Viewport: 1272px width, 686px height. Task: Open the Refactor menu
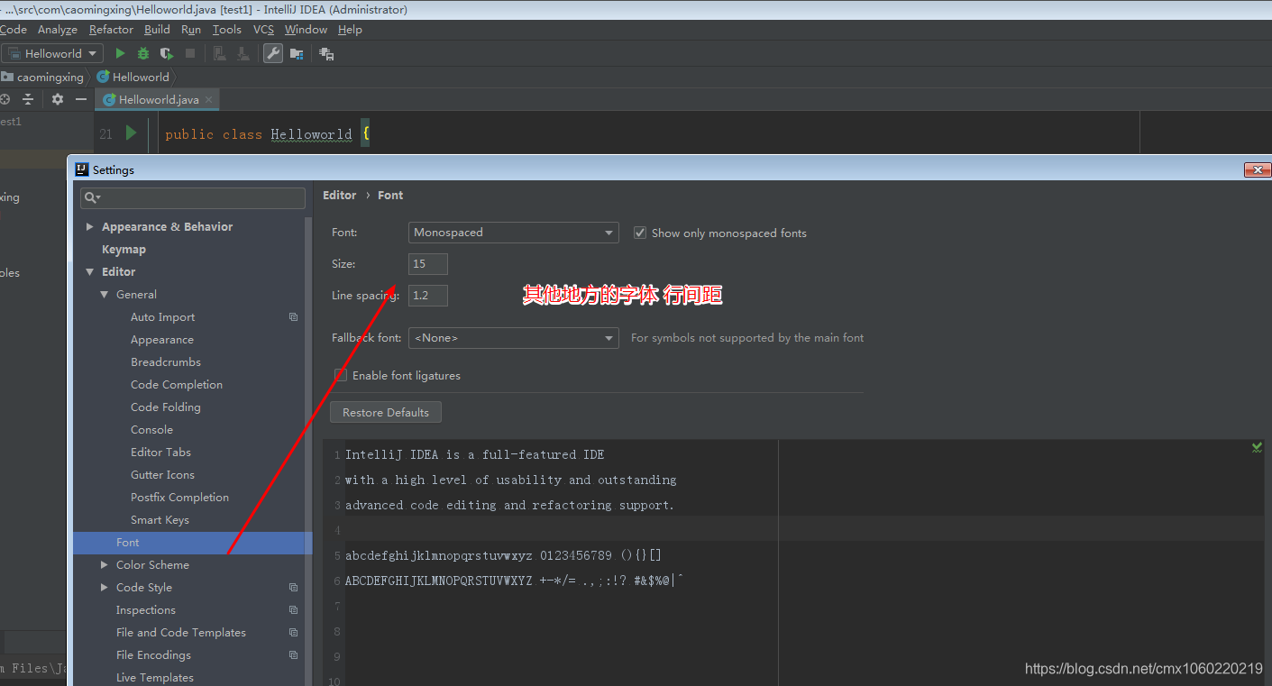point(111,30)
